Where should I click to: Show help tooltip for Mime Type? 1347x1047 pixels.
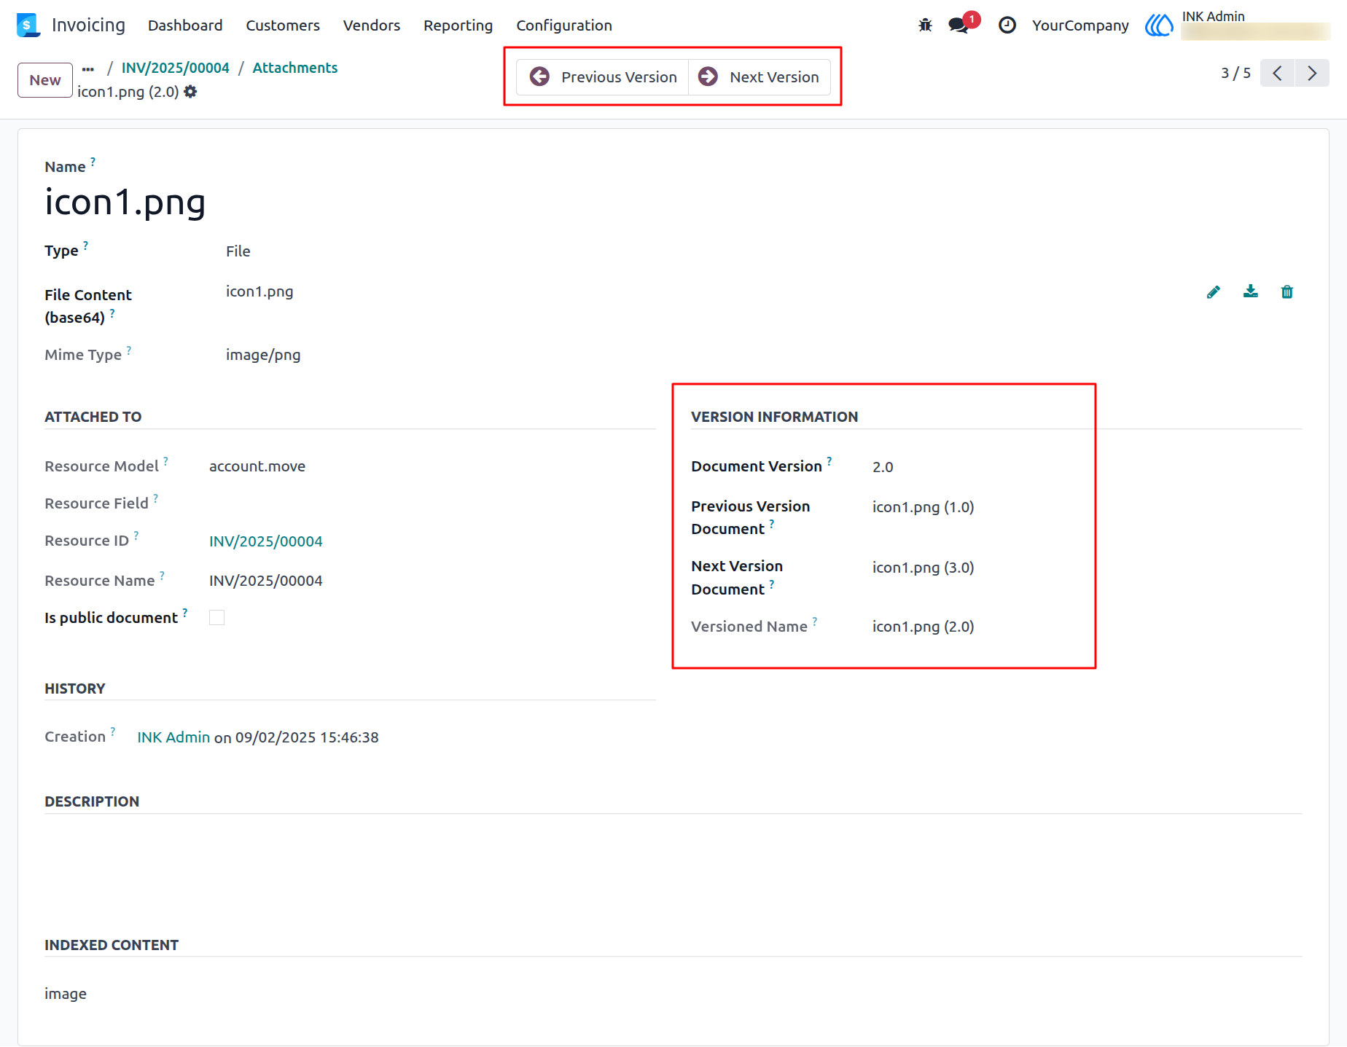129,350
